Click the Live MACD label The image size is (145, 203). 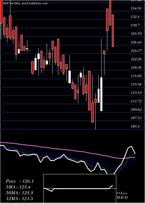point(122,195)
